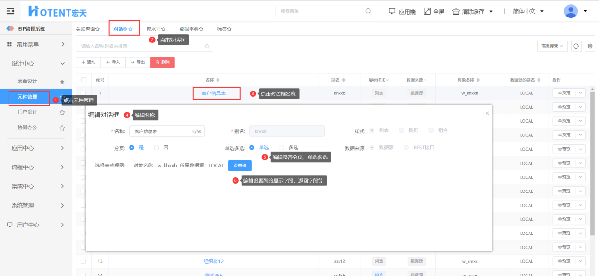
Task: Select the 否 radio for 分页
Action: pos(157,148)
